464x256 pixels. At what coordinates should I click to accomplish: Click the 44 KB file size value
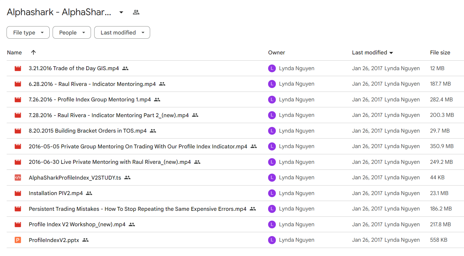pos(437,178)
